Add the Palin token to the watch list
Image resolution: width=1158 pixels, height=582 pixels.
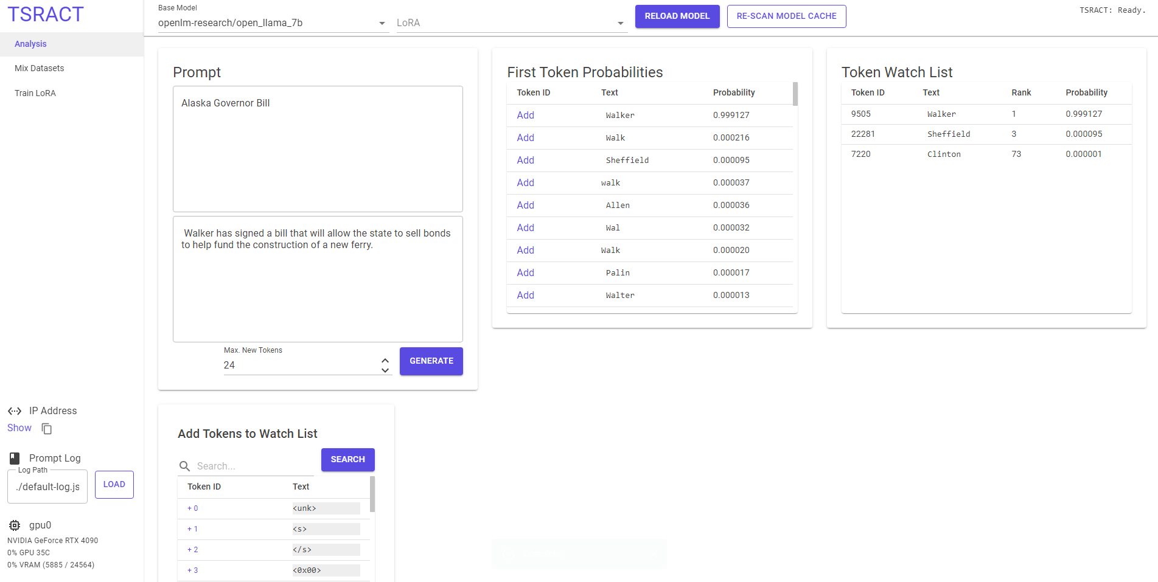pos(526,273)
